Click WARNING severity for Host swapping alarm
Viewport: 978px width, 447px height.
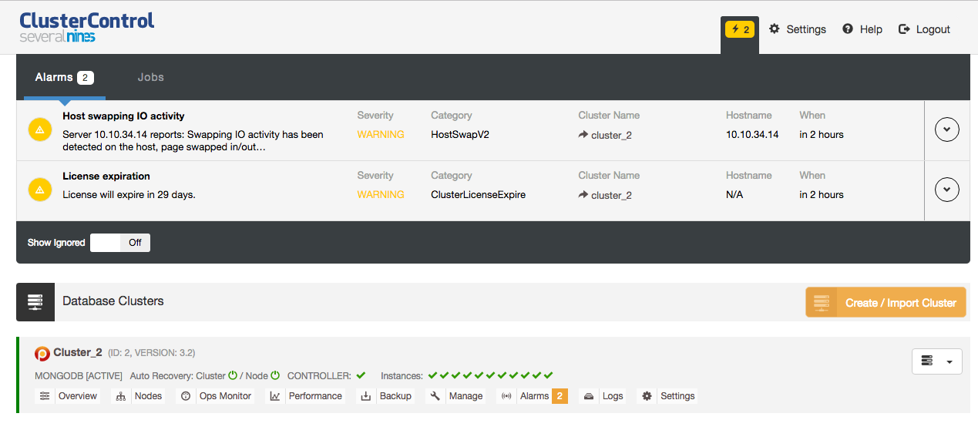coord(381,134)
